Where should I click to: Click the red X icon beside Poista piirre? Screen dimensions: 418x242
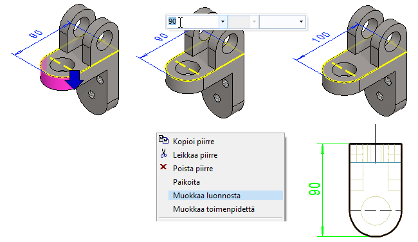click(163, 167)
